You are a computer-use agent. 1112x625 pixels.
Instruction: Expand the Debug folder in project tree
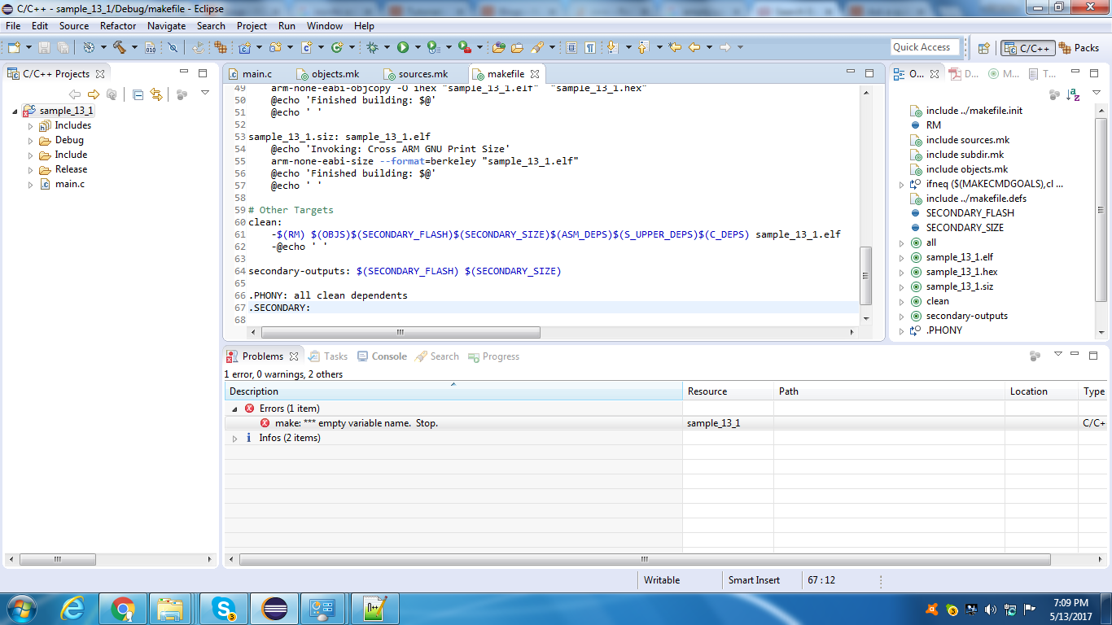31,141
